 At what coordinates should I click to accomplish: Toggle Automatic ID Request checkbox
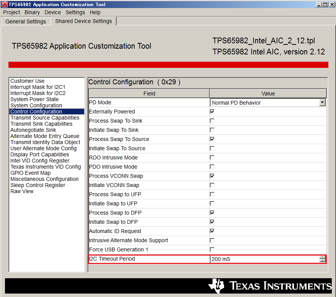tap(212, 231)
